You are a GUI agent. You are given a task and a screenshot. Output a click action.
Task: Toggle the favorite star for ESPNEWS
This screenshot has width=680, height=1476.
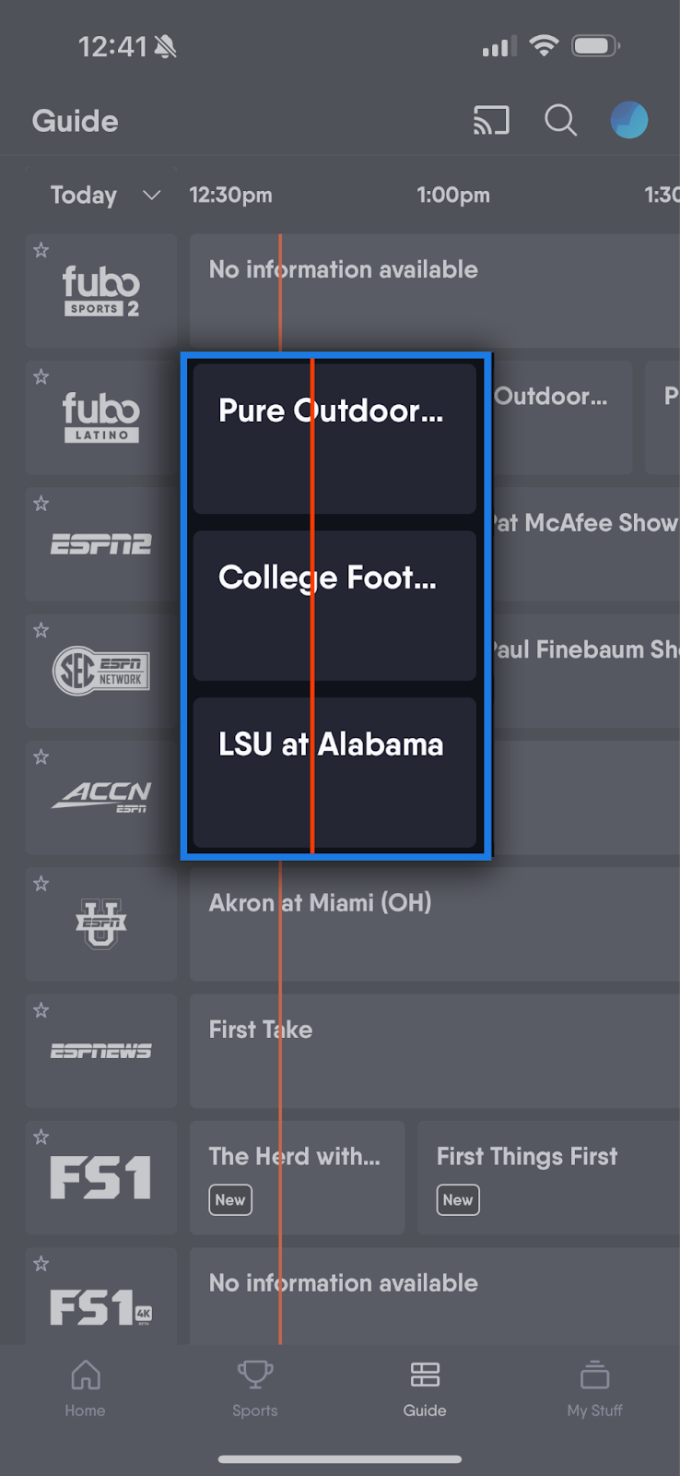coord(41,1010)
